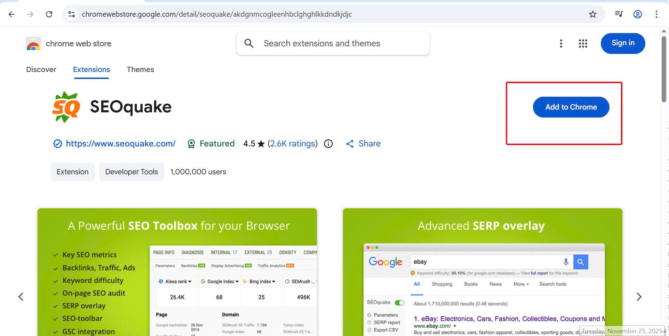The image size is (669, 336).
Task: Open Chrome three-dot browser menu
Action: 656,14
